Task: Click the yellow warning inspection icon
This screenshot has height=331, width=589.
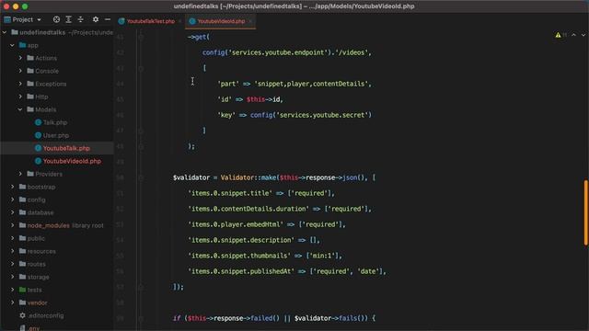Action: (x=559, y=35)
